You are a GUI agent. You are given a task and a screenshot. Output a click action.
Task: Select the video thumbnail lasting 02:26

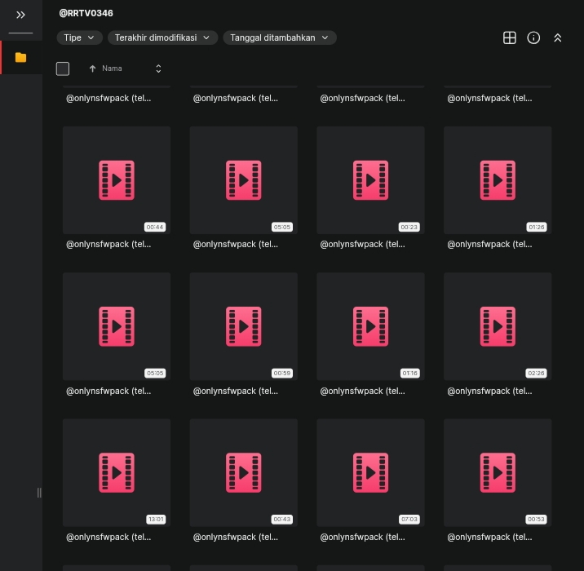pyautogui.click(x=498, y=326)
